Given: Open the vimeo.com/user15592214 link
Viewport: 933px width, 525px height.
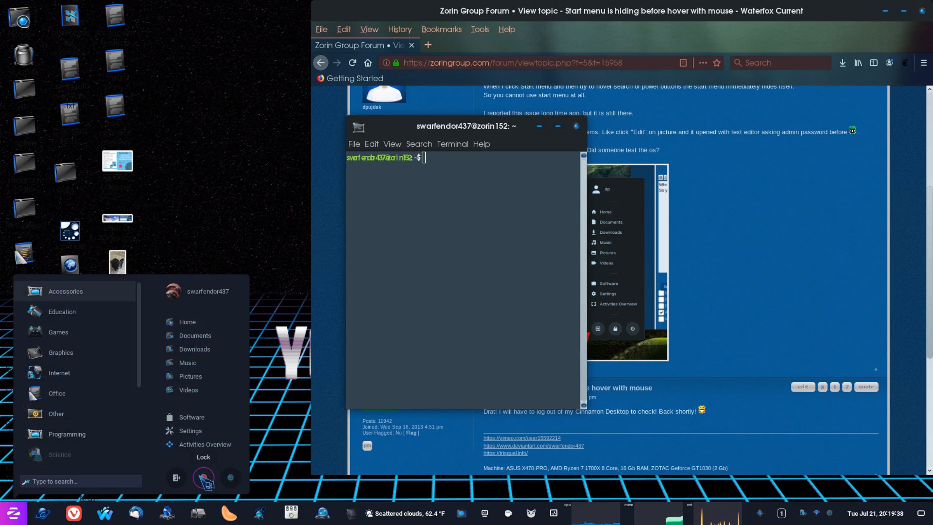Looking at the screenshot, I should 522,438.
